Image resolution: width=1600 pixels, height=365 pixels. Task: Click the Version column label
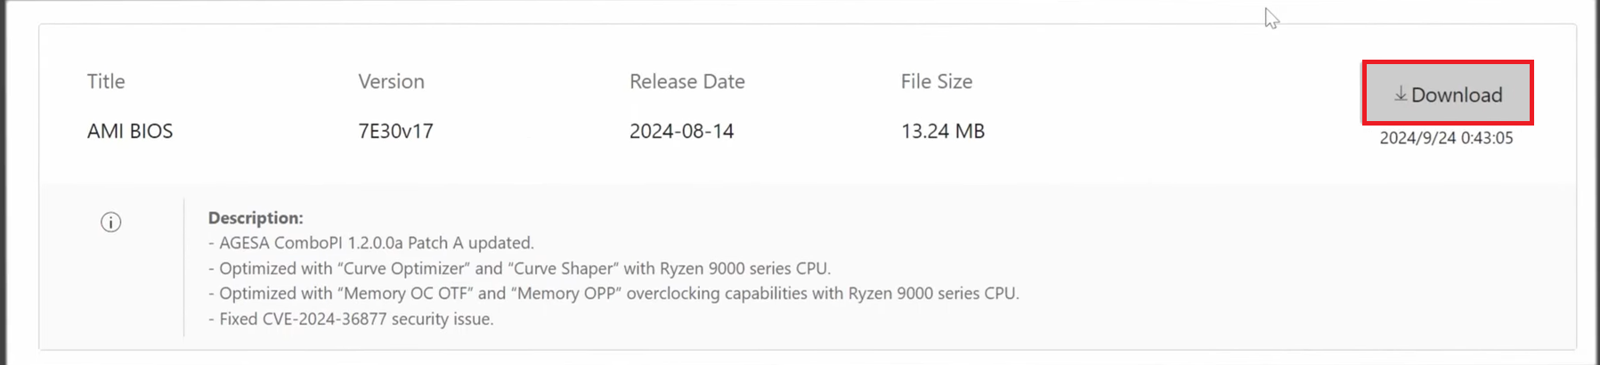coord(391,82)
